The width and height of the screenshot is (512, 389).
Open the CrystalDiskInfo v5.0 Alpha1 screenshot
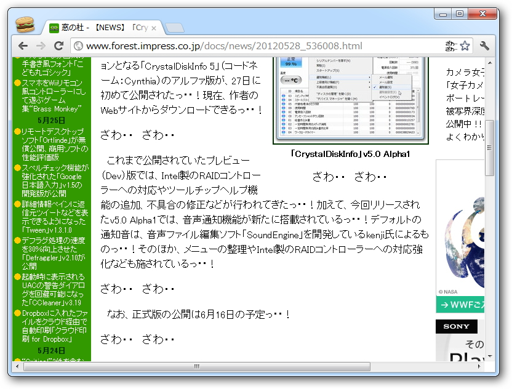[351, 100]
